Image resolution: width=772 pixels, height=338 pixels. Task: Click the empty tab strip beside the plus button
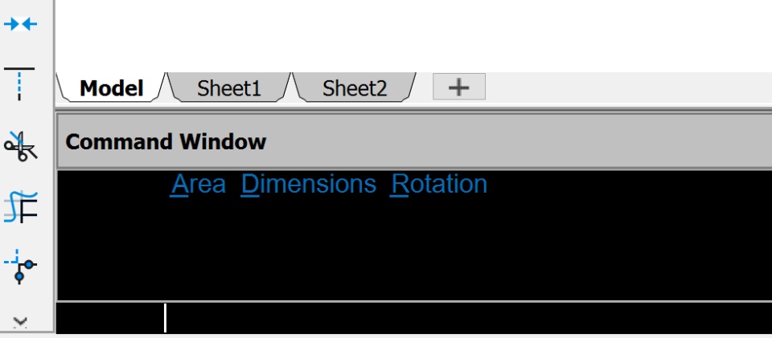[x=627, y=88]
